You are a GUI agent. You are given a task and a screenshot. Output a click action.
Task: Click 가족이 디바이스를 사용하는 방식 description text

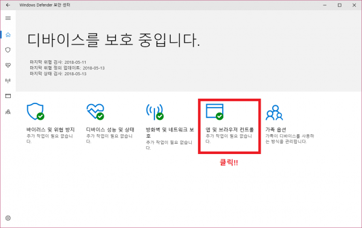290,139
